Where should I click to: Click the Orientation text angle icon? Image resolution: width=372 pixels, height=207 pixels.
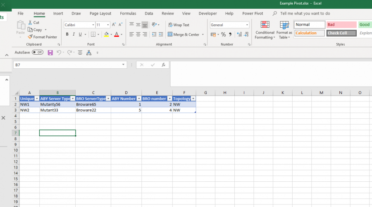154,24
